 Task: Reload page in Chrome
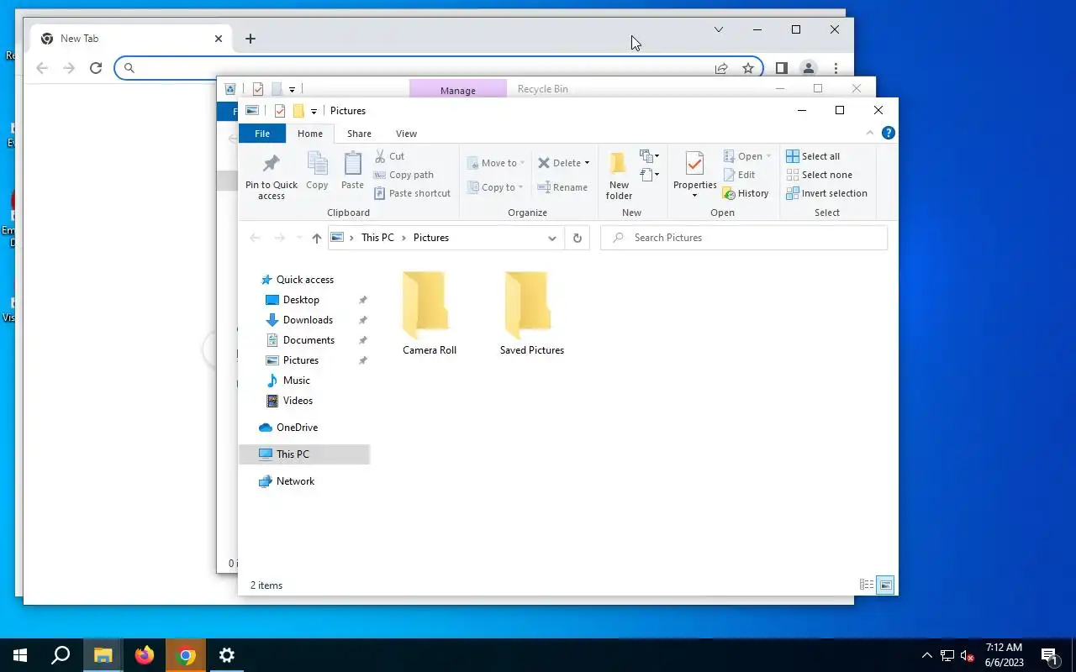[96, 68]
